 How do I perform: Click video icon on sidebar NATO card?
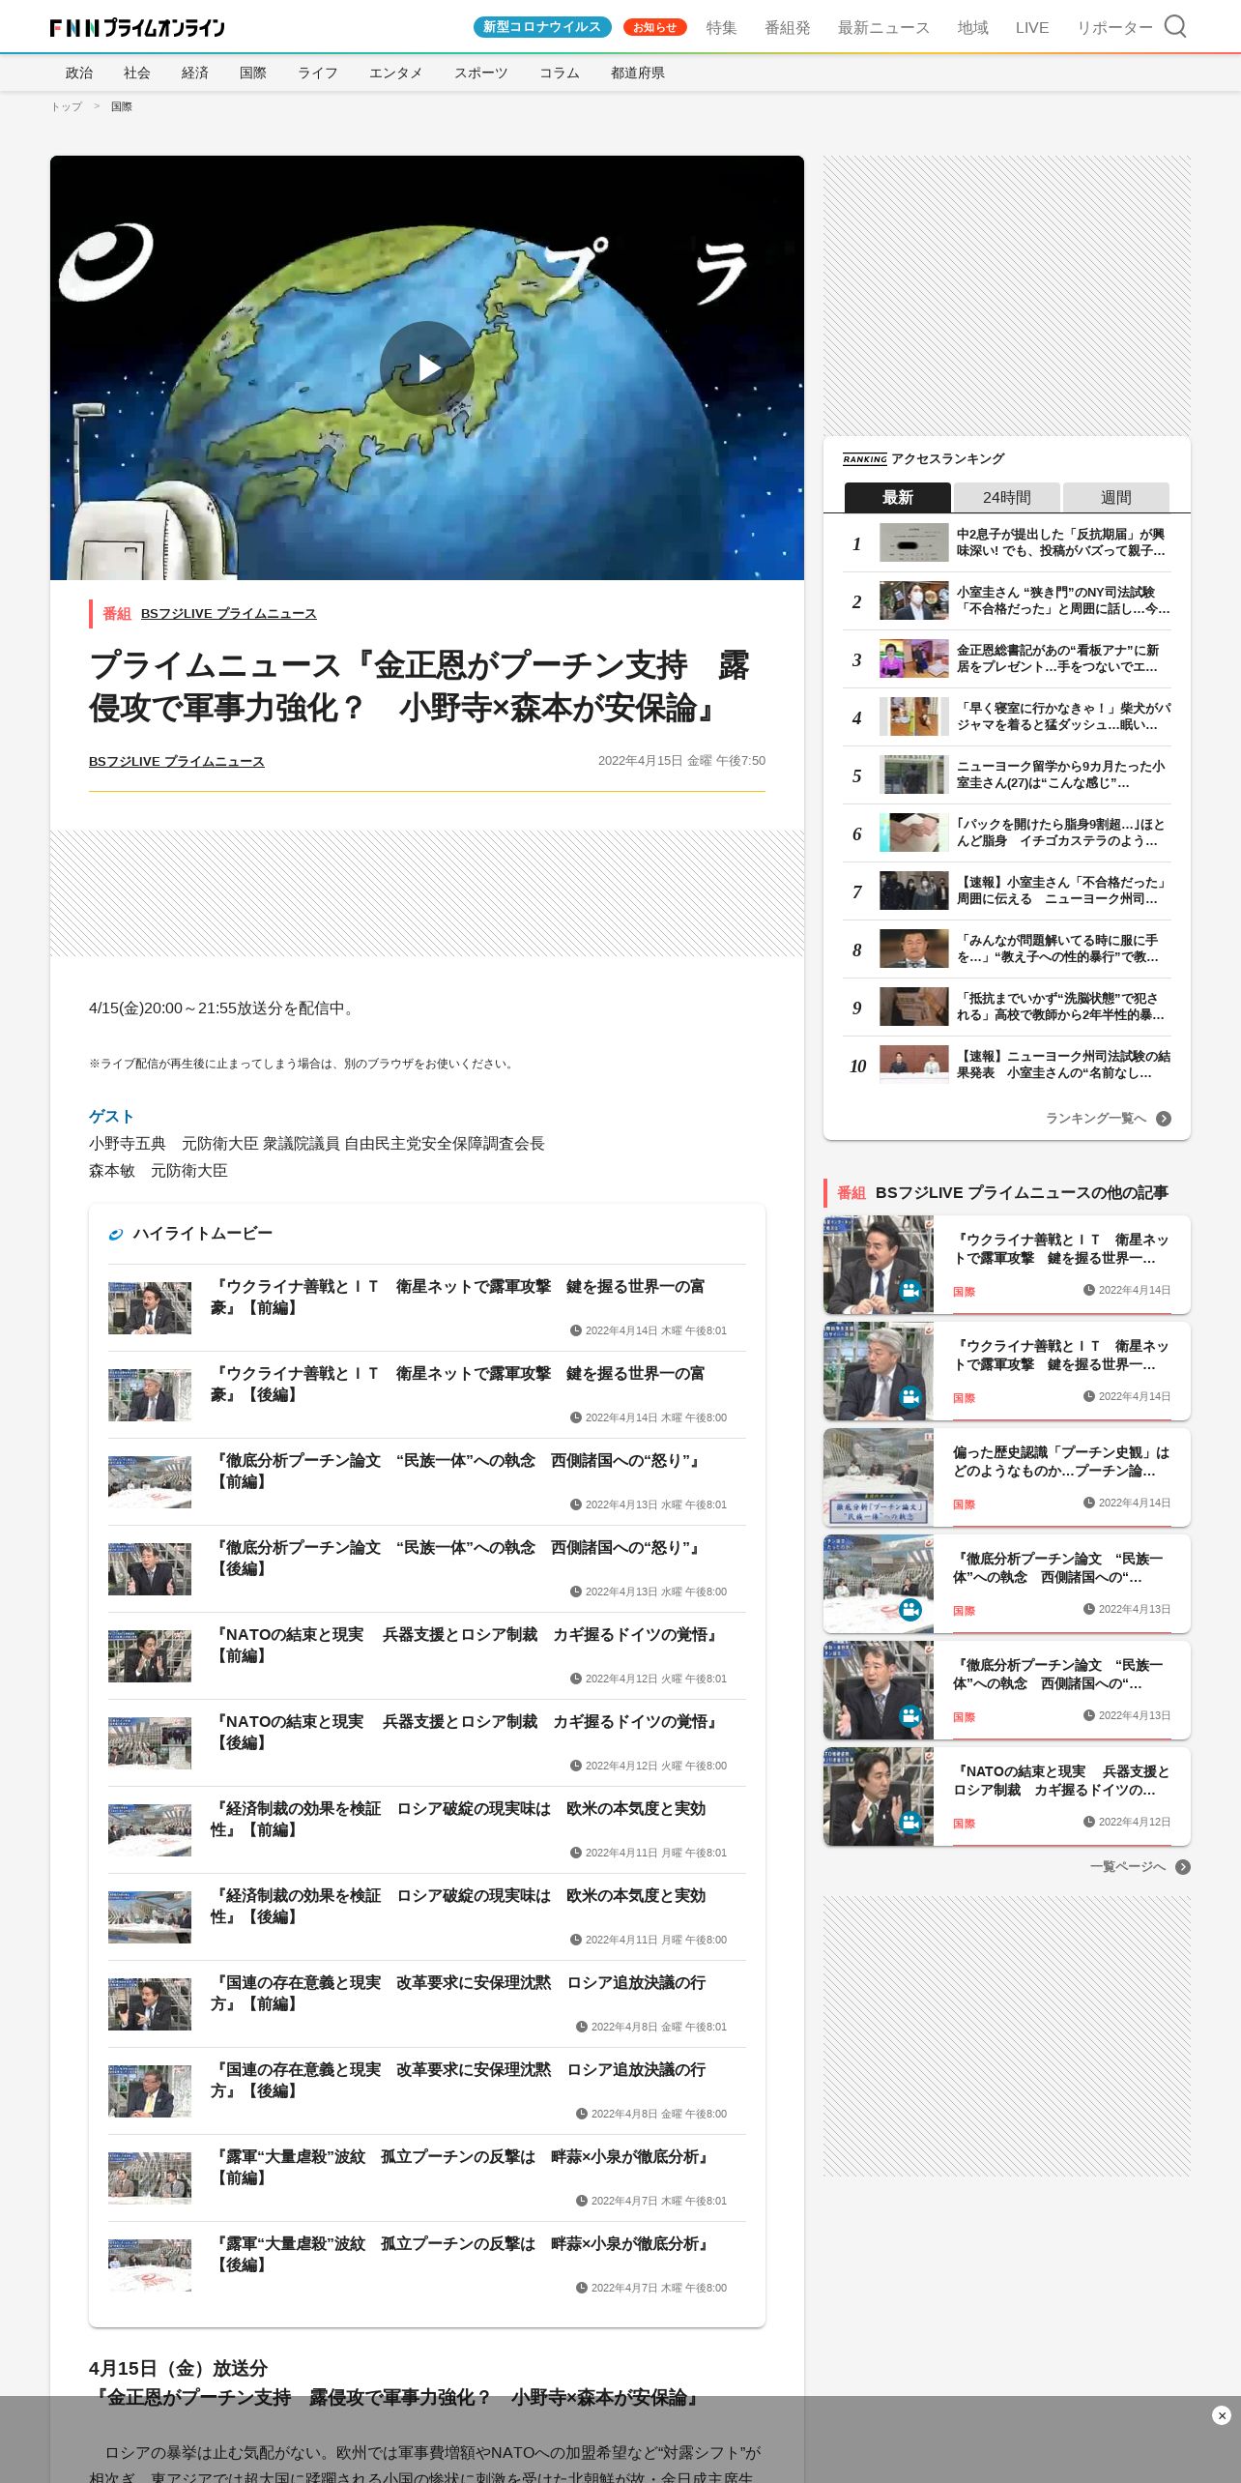(x=910, y=1822)
